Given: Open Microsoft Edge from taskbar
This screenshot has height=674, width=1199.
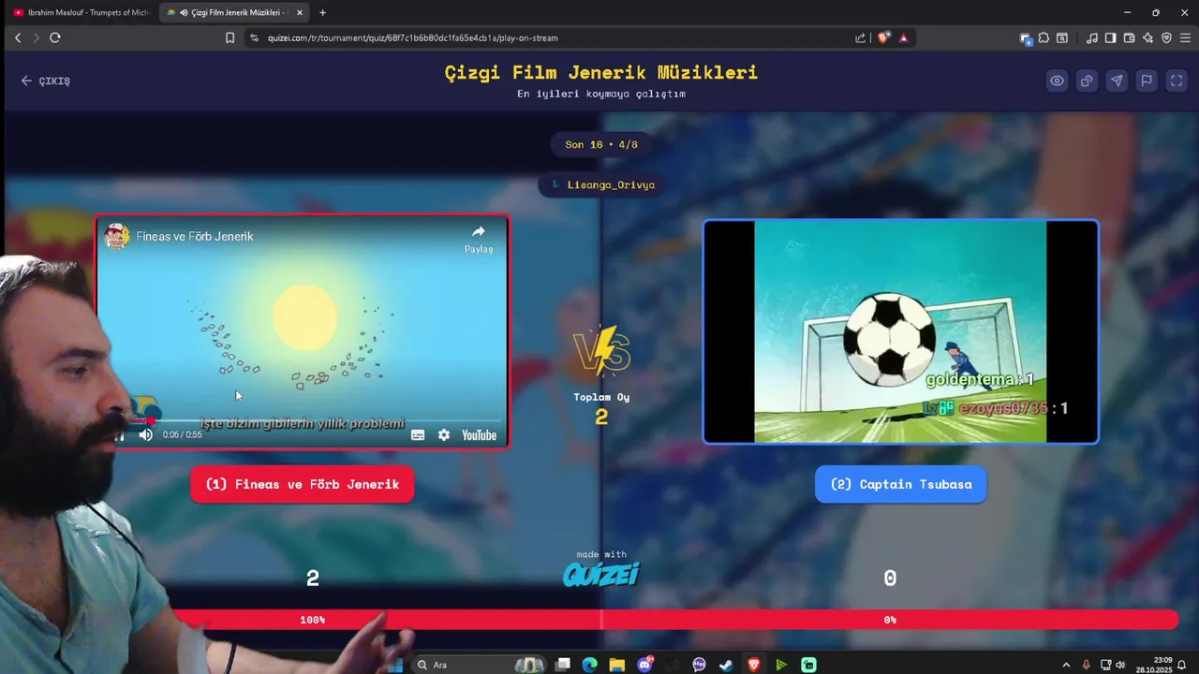Looking at the screenshot, I should (x=589, y=665).
